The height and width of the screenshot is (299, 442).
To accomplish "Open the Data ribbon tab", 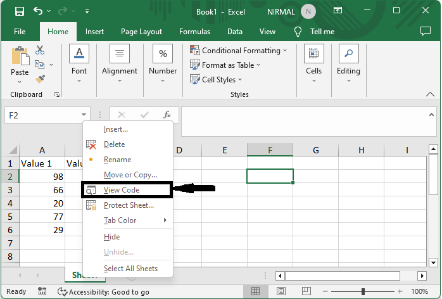I will tap(235, 32).
